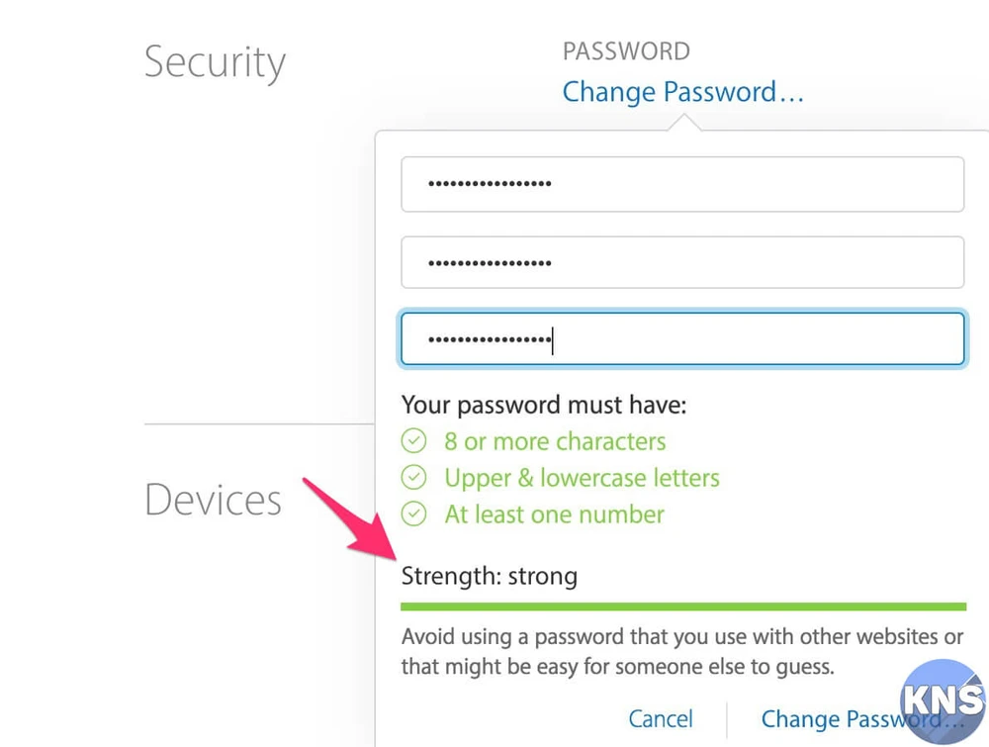The height and width of the screenshot is (747, 989).
Task: Click the "Upper & lowercase letters" requirement text
Action: tap(582, 478)
